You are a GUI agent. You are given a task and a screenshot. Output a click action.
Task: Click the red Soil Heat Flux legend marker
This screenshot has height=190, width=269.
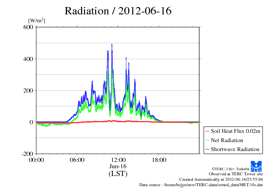[x=207, y=131]
